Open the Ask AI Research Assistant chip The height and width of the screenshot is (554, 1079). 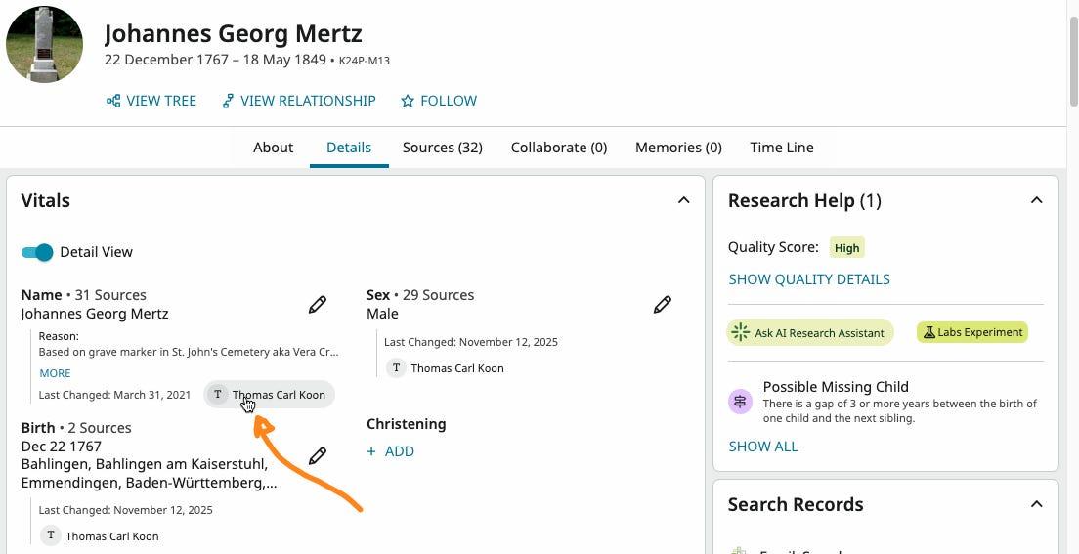pos(810,332)
